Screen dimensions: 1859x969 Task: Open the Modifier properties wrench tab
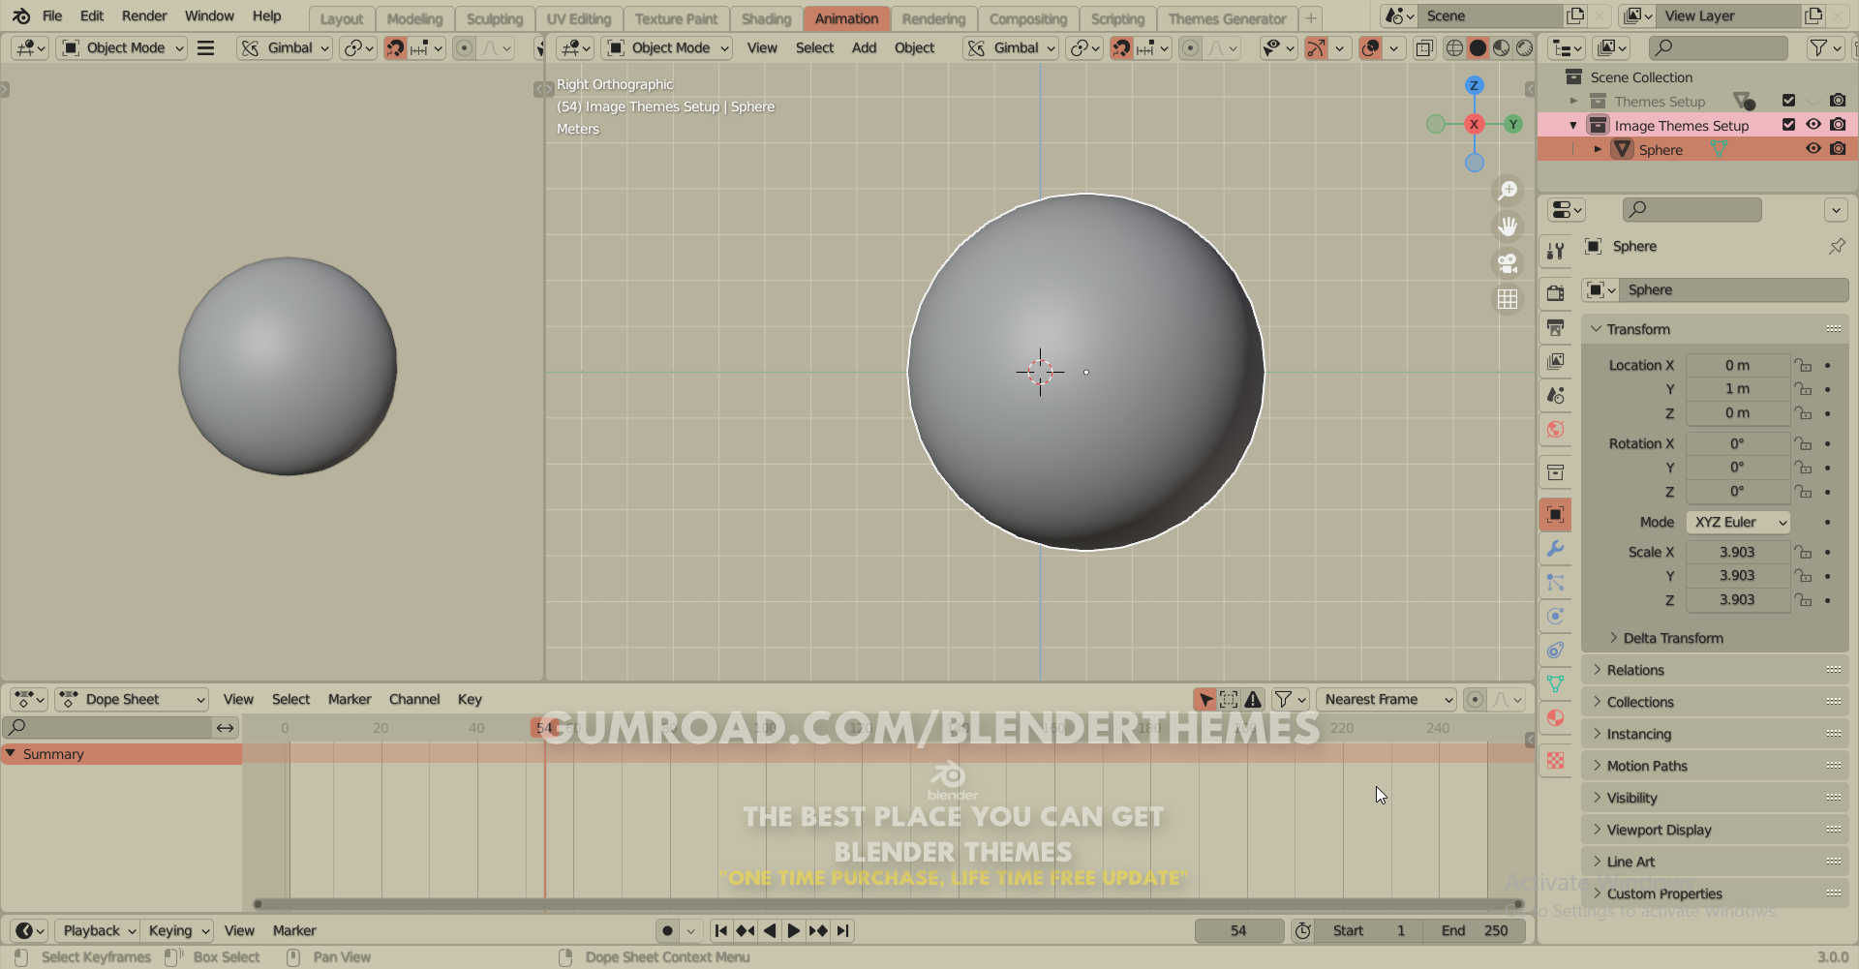click(x=1555, y=549)
